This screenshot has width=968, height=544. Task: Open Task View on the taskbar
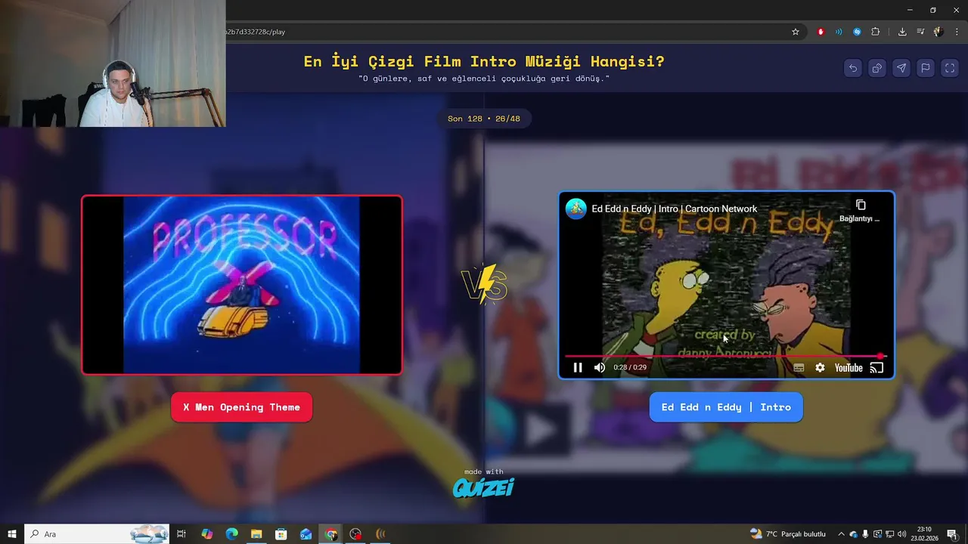(181, 534)
